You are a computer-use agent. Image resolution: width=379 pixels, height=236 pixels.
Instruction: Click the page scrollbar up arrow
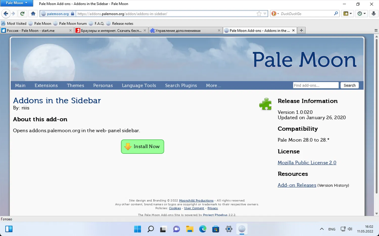click(376, 37)
